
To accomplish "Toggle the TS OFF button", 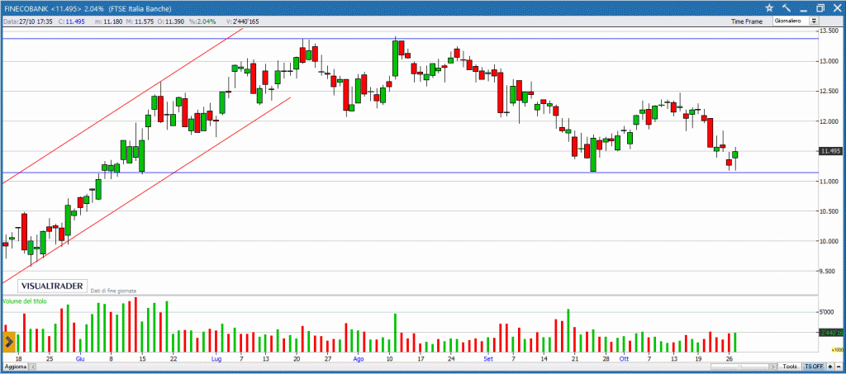I will [814, 367].
